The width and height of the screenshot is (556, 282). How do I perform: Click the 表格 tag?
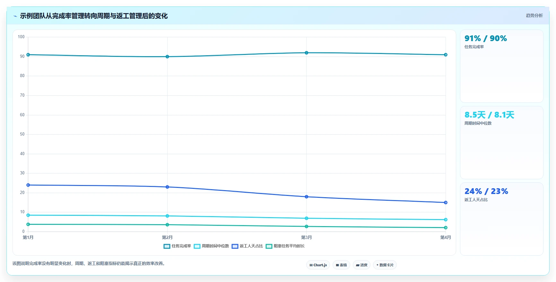pos(341,265)
